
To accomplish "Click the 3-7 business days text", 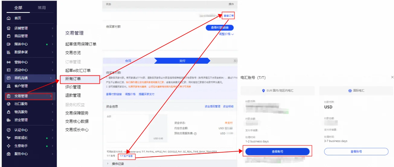I will (336, 141).
